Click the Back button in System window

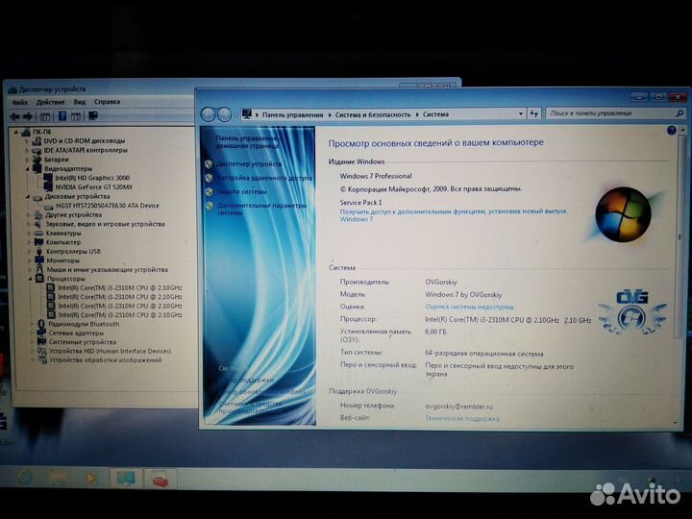[x=208, y=114]
